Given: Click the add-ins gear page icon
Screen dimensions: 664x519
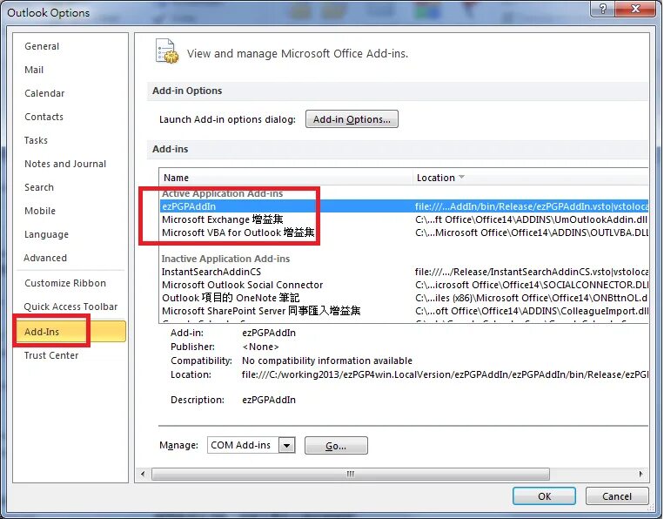Looking at the screenshot, I should point(166,51).
